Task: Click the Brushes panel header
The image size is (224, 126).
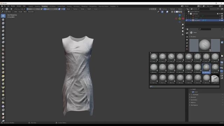Action: pos(193,37)
